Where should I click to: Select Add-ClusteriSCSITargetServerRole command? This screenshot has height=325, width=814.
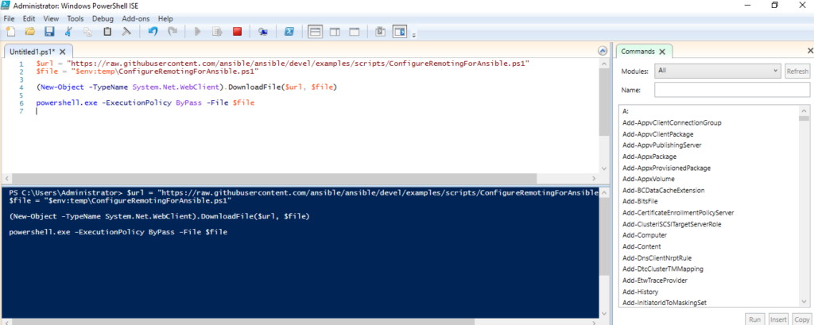coord(672,224)
